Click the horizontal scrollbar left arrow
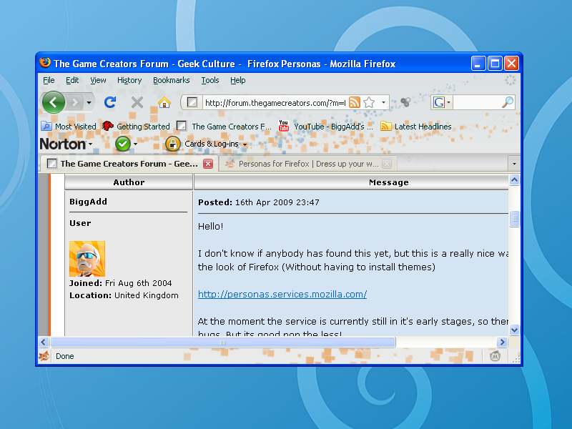 (x=44, y=342)
